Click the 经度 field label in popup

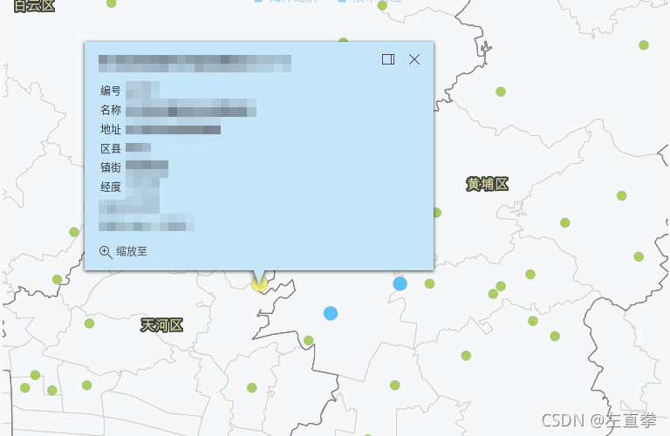click(111, 187)
